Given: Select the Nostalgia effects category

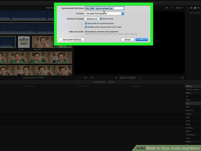Looking at the screenshot, I should tap(189, 128).
